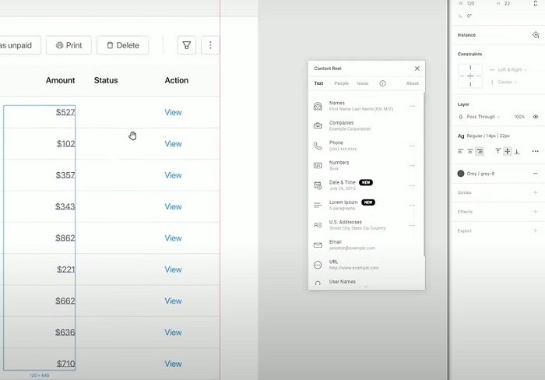Click the filter funnel icon button
The image size is (545, 380).
pos(187,45)
